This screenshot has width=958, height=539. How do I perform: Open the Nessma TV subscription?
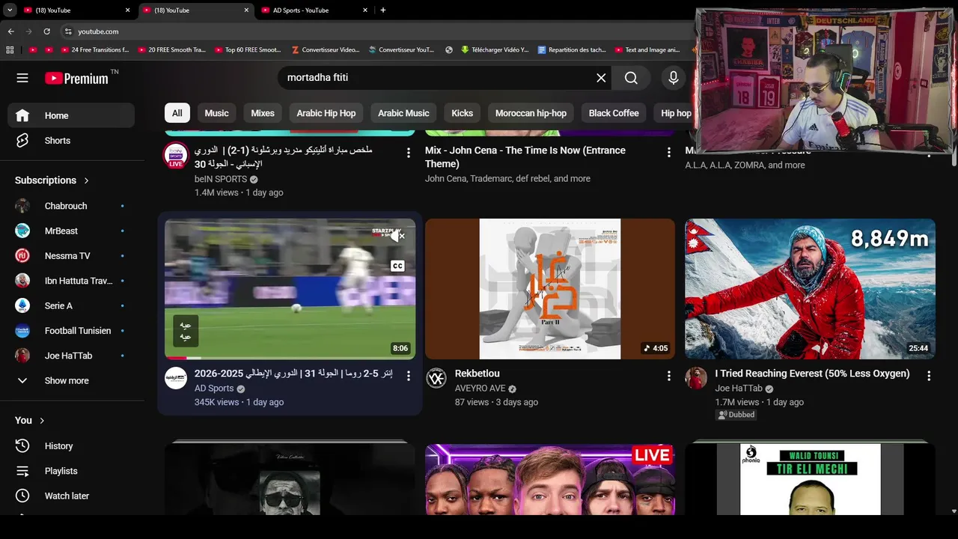click(x=71, y=255)
